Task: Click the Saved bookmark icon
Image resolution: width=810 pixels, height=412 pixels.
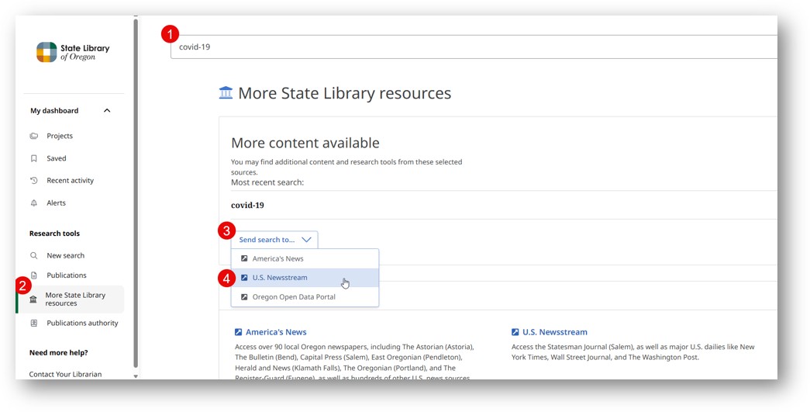Action: click(34, 158)
